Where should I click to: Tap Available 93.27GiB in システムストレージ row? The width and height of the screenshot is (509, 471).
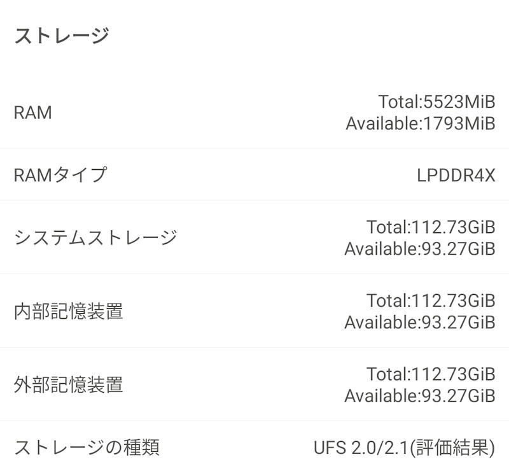(x=419, y=249)
